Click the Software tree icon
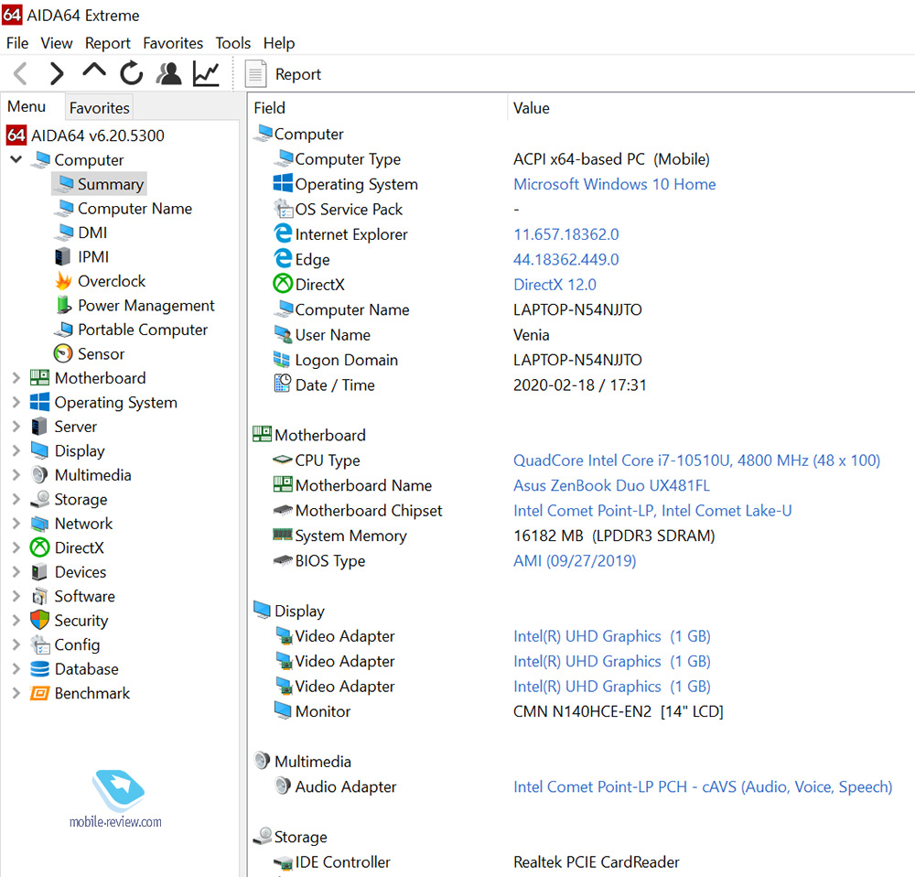This screenshot has height=877, width=915. click(39, 596)
